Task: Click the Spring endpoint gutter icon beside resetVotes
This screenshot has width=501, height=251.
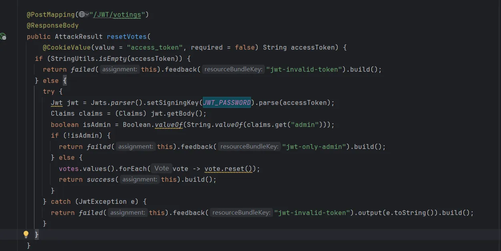Action: point(3,36)
